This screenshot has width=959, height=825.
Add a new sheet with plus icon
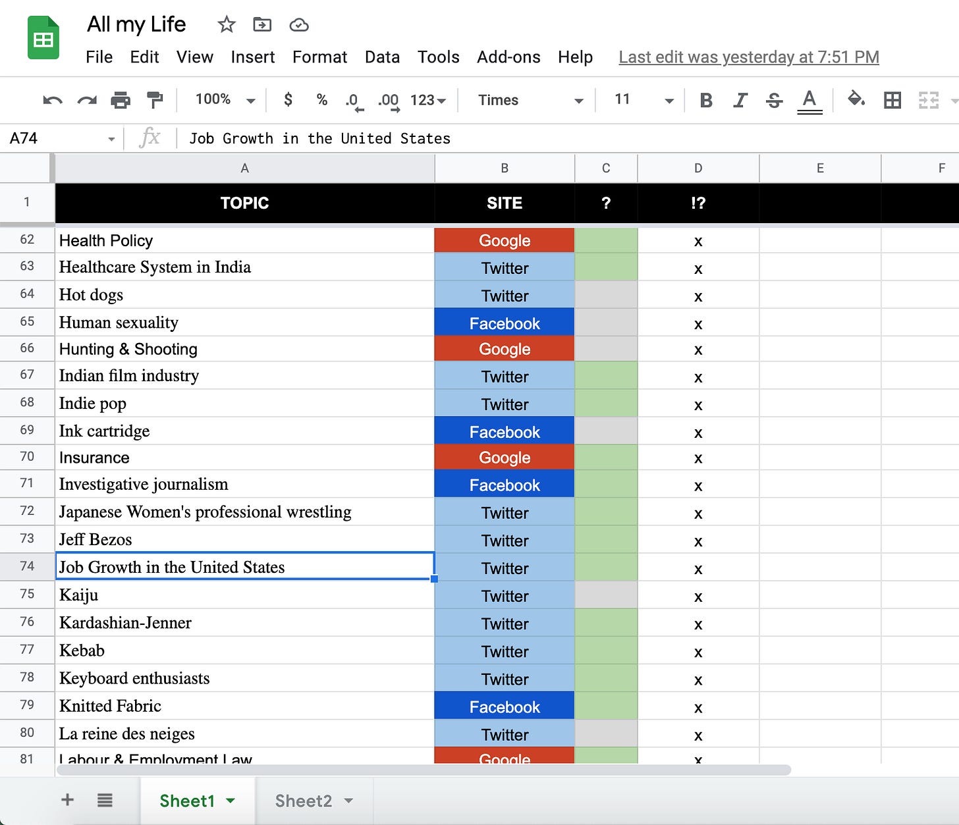tap(67, 800)
